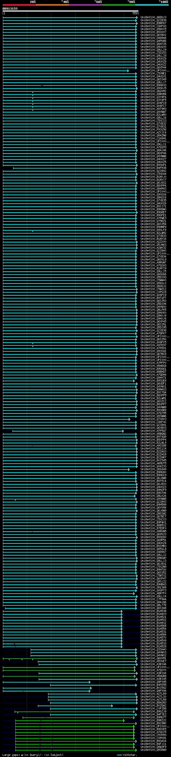Select the UniRef100_Q4PKB6 entry
This screenshot has width=171, height=757.
[x=153, y=41]
